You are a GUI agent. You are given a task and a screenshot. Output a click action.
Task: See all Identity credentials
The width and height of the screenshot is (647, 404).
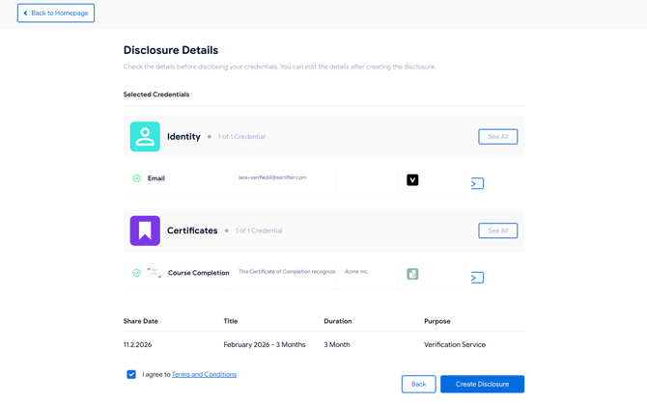[x=497, y=137]
